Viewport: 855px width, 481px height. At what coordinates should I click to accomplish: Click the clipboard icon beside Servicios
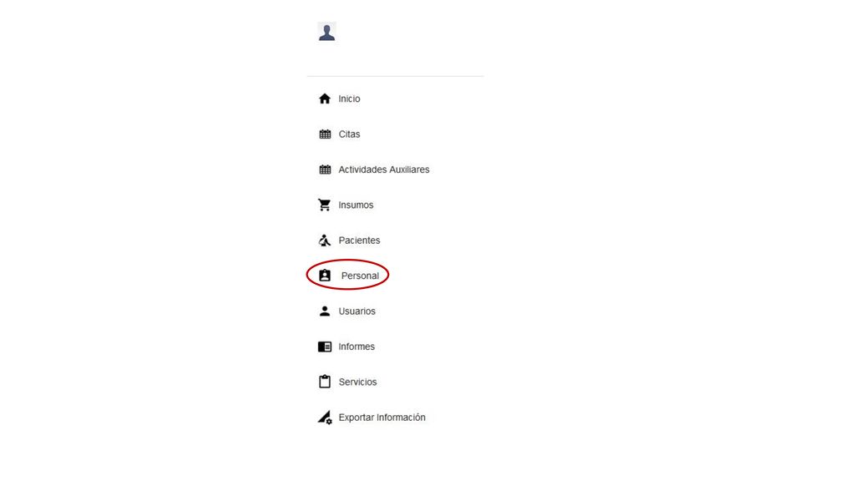[325, 382]
